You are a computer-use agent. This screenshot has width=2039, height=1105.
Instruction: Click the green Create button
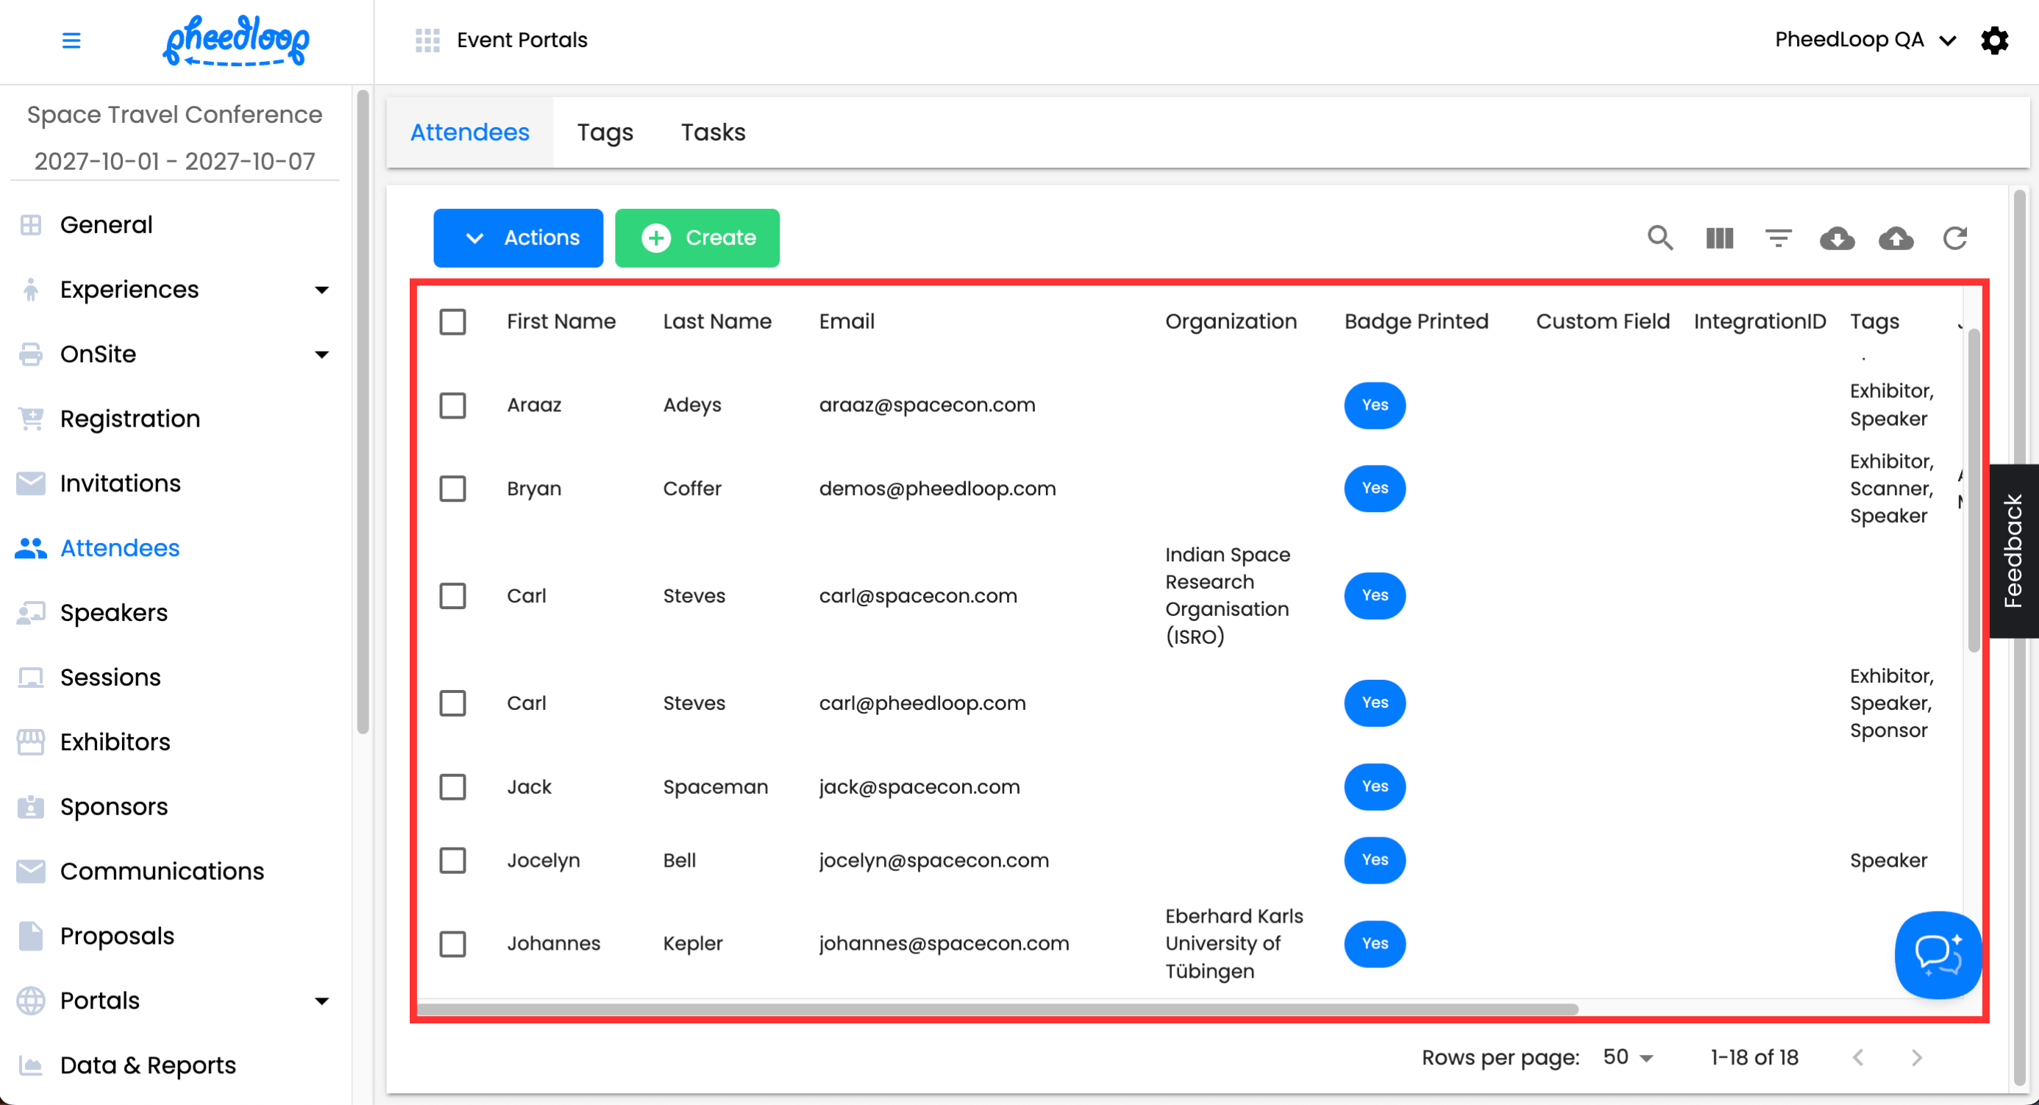pos(697,238)
